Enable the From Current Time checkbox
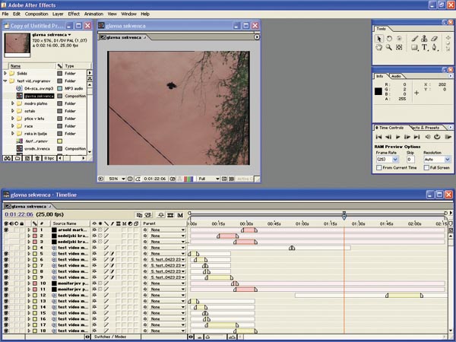Image resolution: width=456 pixels, height=342 pixels. (380, 167)
